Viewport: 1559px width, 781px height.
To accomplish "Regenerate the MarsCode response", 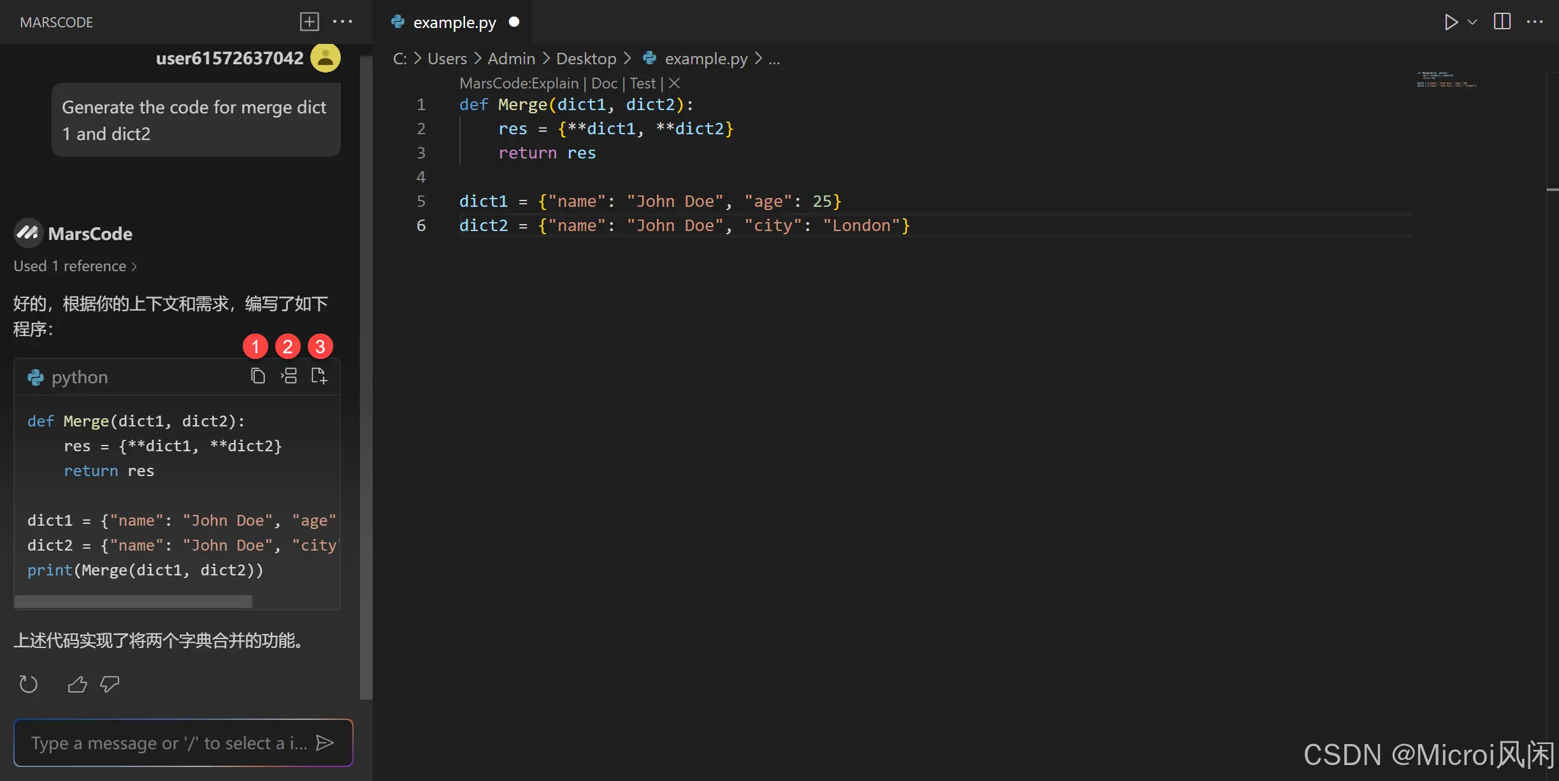I will (29, 684).
